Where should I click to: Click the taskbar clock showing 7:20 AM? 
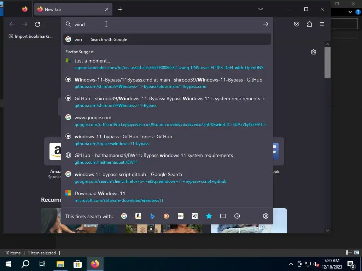[332, 264]
